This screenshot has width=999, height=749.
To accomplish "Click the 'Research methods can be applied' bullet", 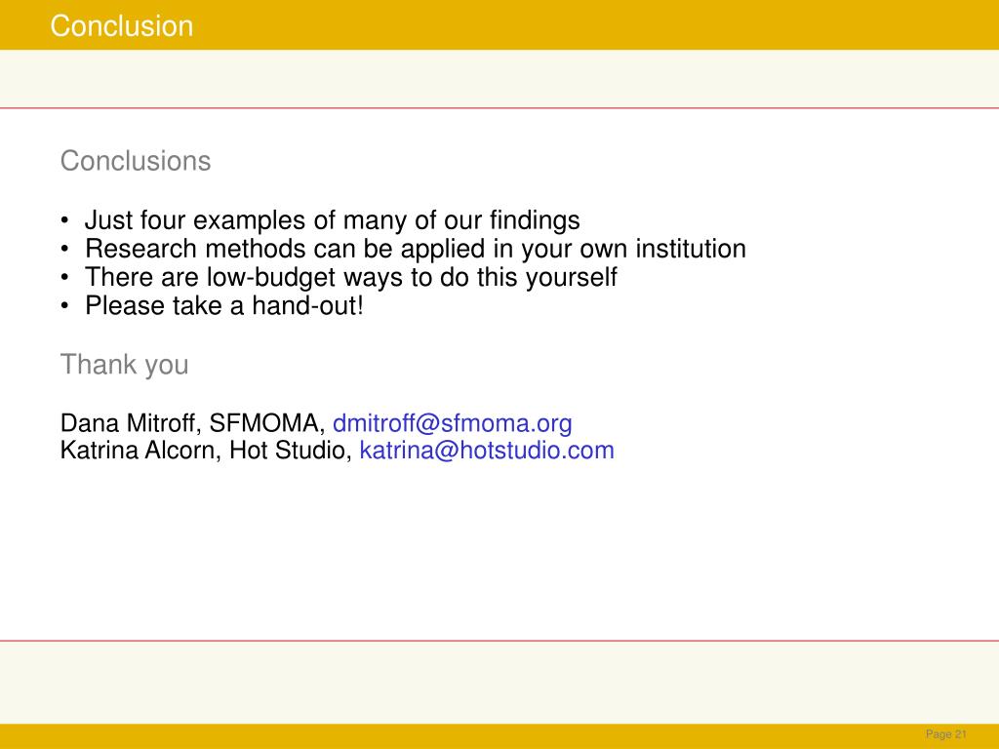I will (416, 249).
